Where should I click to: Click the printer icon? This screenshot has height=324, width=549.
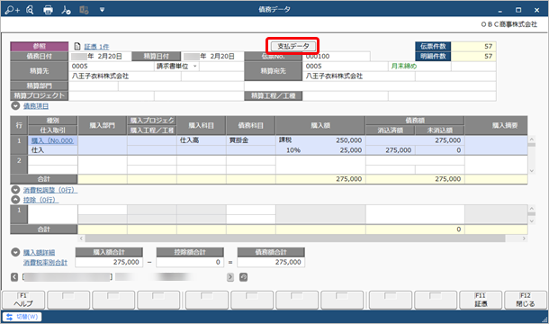tap(48, 10)
